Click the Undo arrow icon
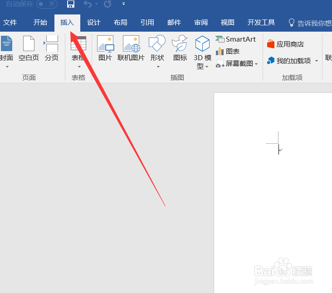 click(x=88, y=4)
